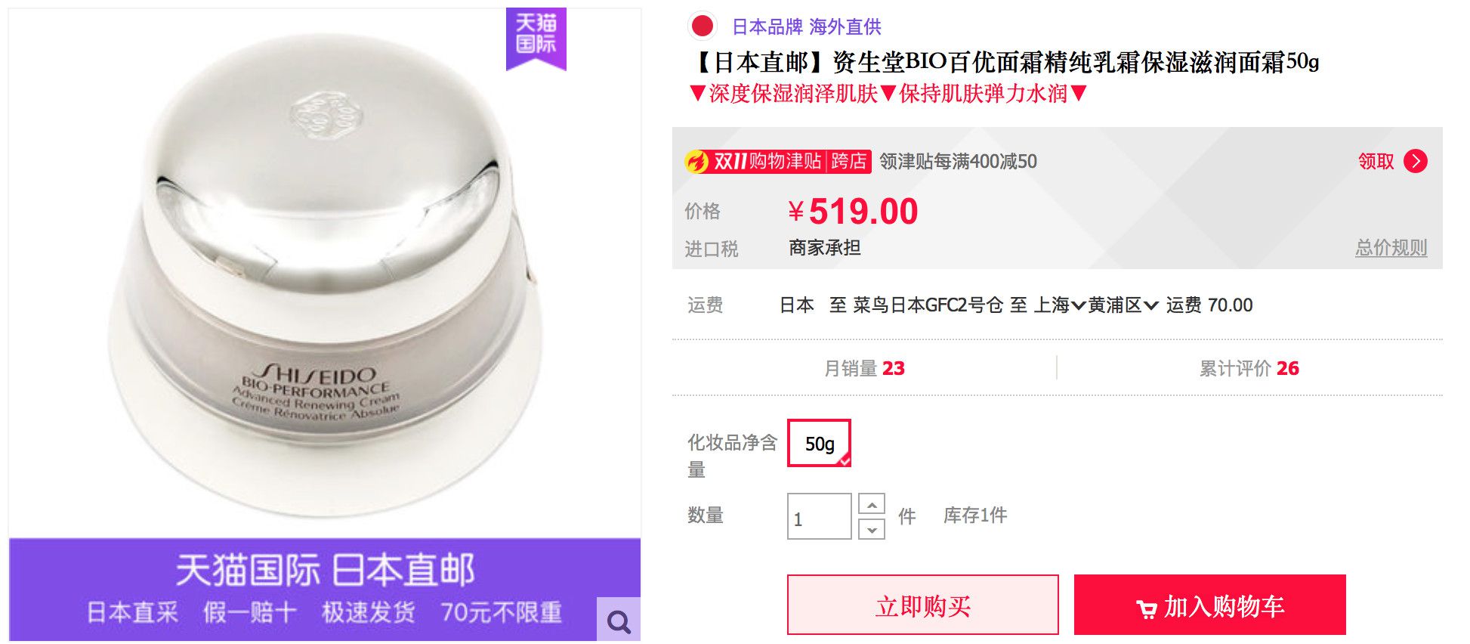The image size is (1470, 644).
Task: Click 领取 to claim the coupon
Action: pyautogui.click(x=1376, y=161)
